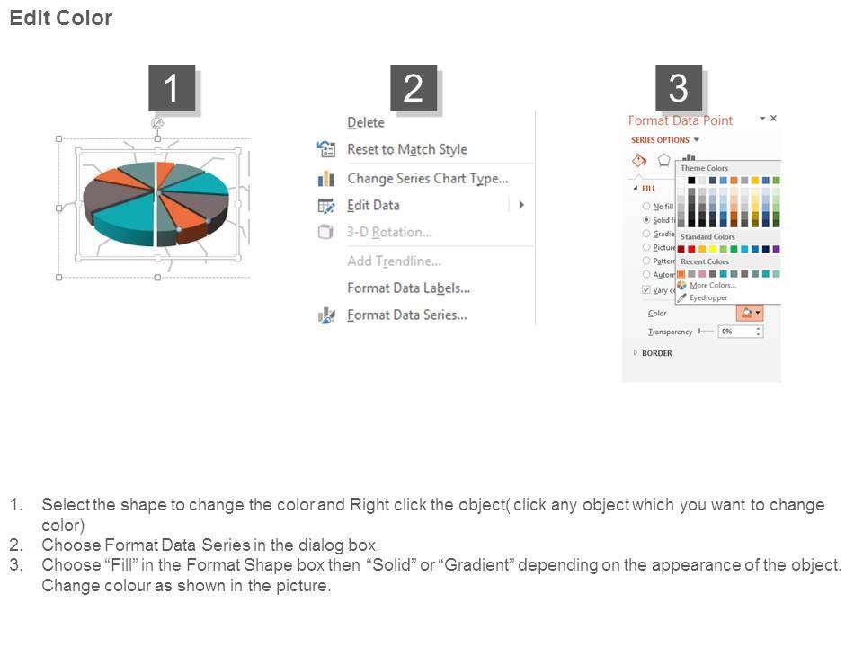Close the Format Data Point pane
The height and width of the screenshot is (647, 863).
point(773,119)
